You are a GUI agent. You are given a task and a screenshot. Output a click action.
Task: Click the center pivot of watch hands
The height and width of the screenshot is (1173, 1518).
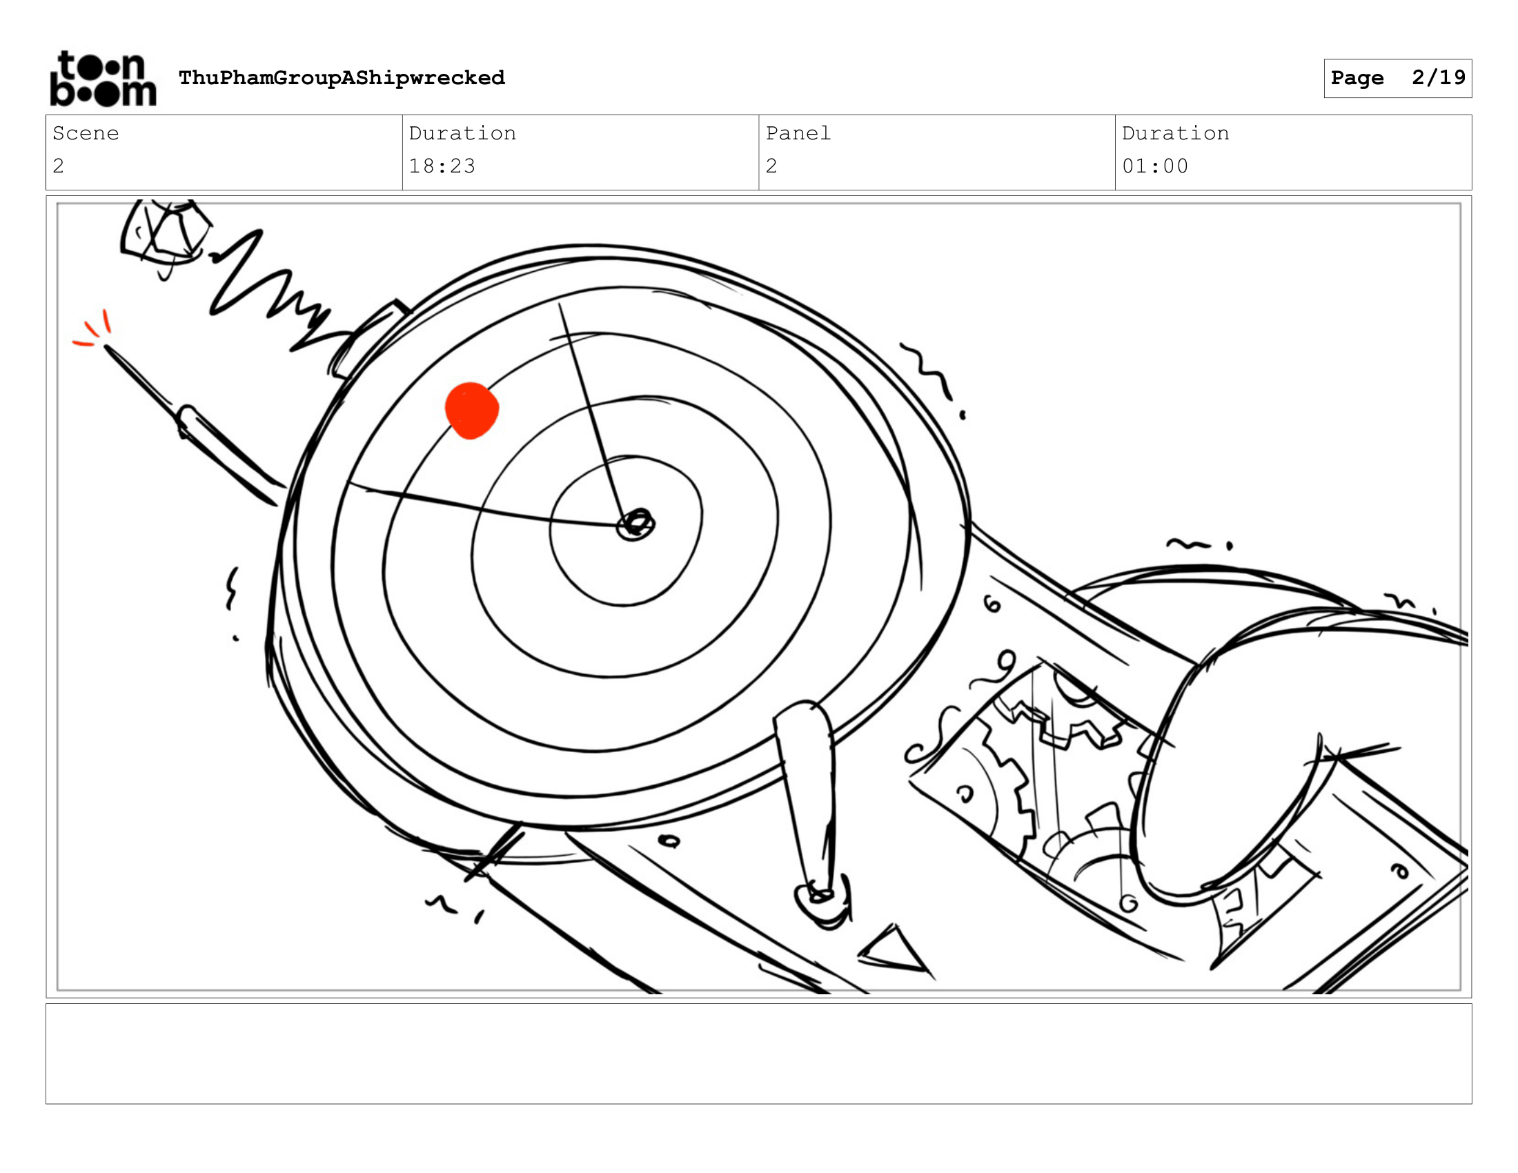[x=636, y=523]
